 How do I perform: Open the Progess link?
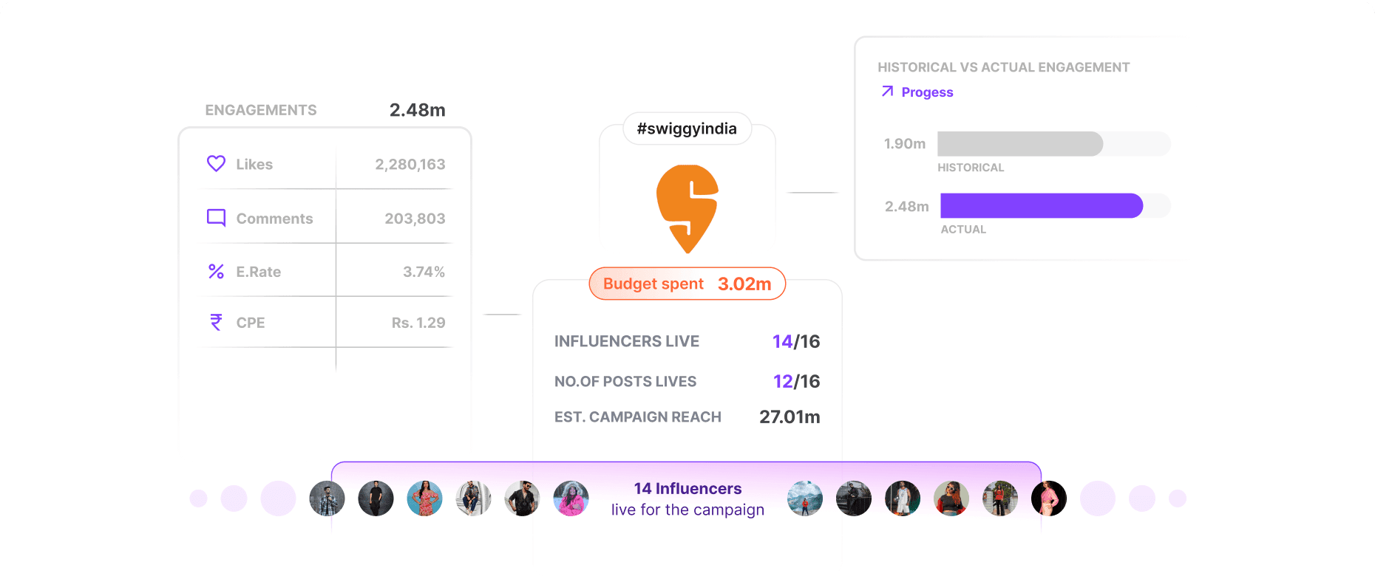coord(927,92)
